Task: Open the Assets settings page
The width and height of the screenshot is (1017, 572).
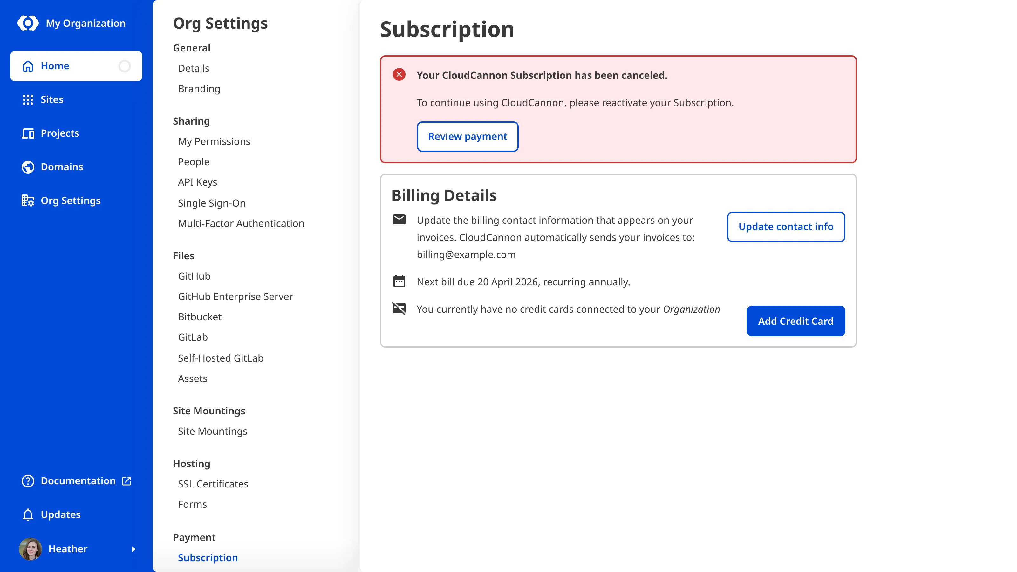Action: tap(192, 378)
